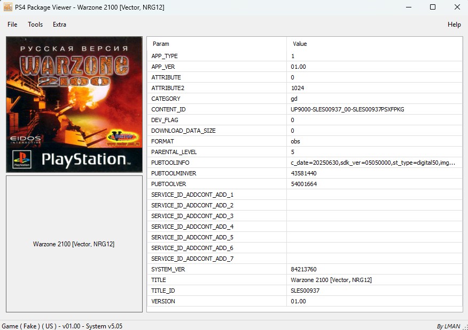Click the game title label below the cover
The height and width of the screenshot is (330, 468).
[x=74, y=244]
